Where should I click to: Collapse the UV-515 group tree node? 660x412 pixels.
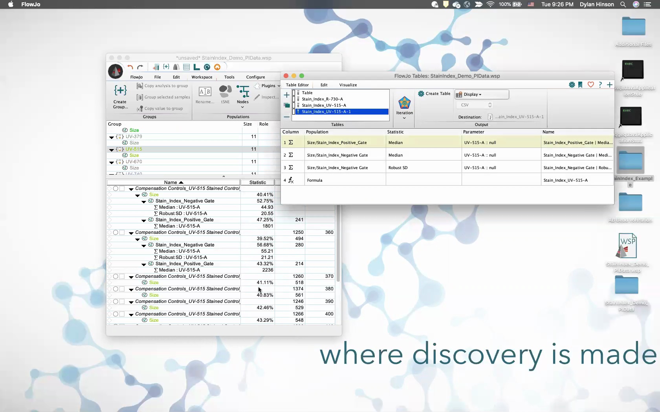point(112,150)
